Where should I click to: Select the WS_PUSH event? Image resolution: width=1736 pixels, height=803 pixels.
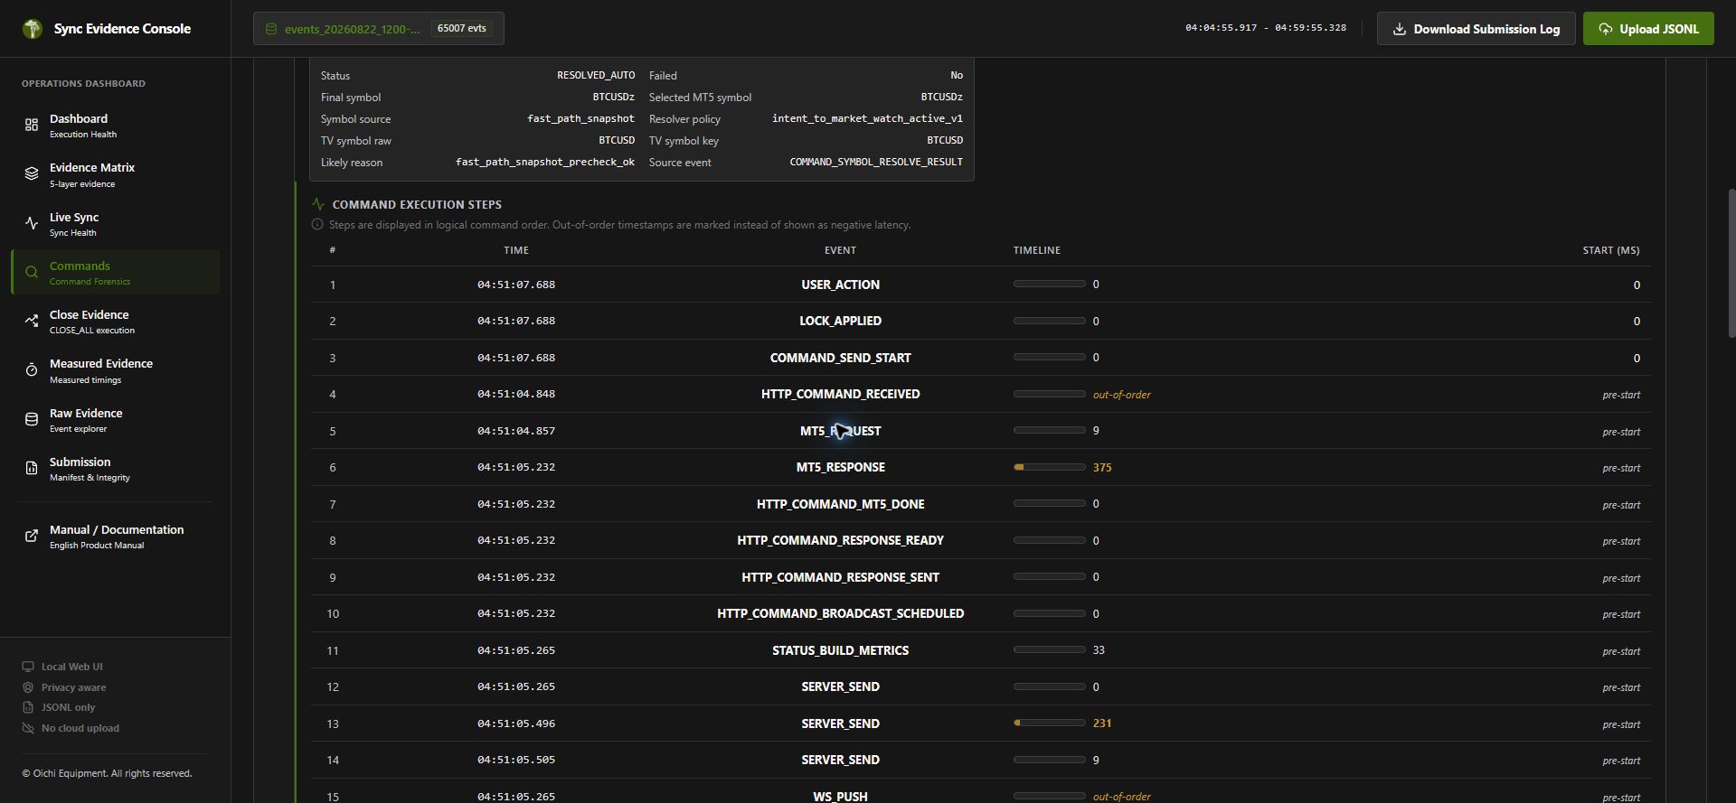pos(840,797)
